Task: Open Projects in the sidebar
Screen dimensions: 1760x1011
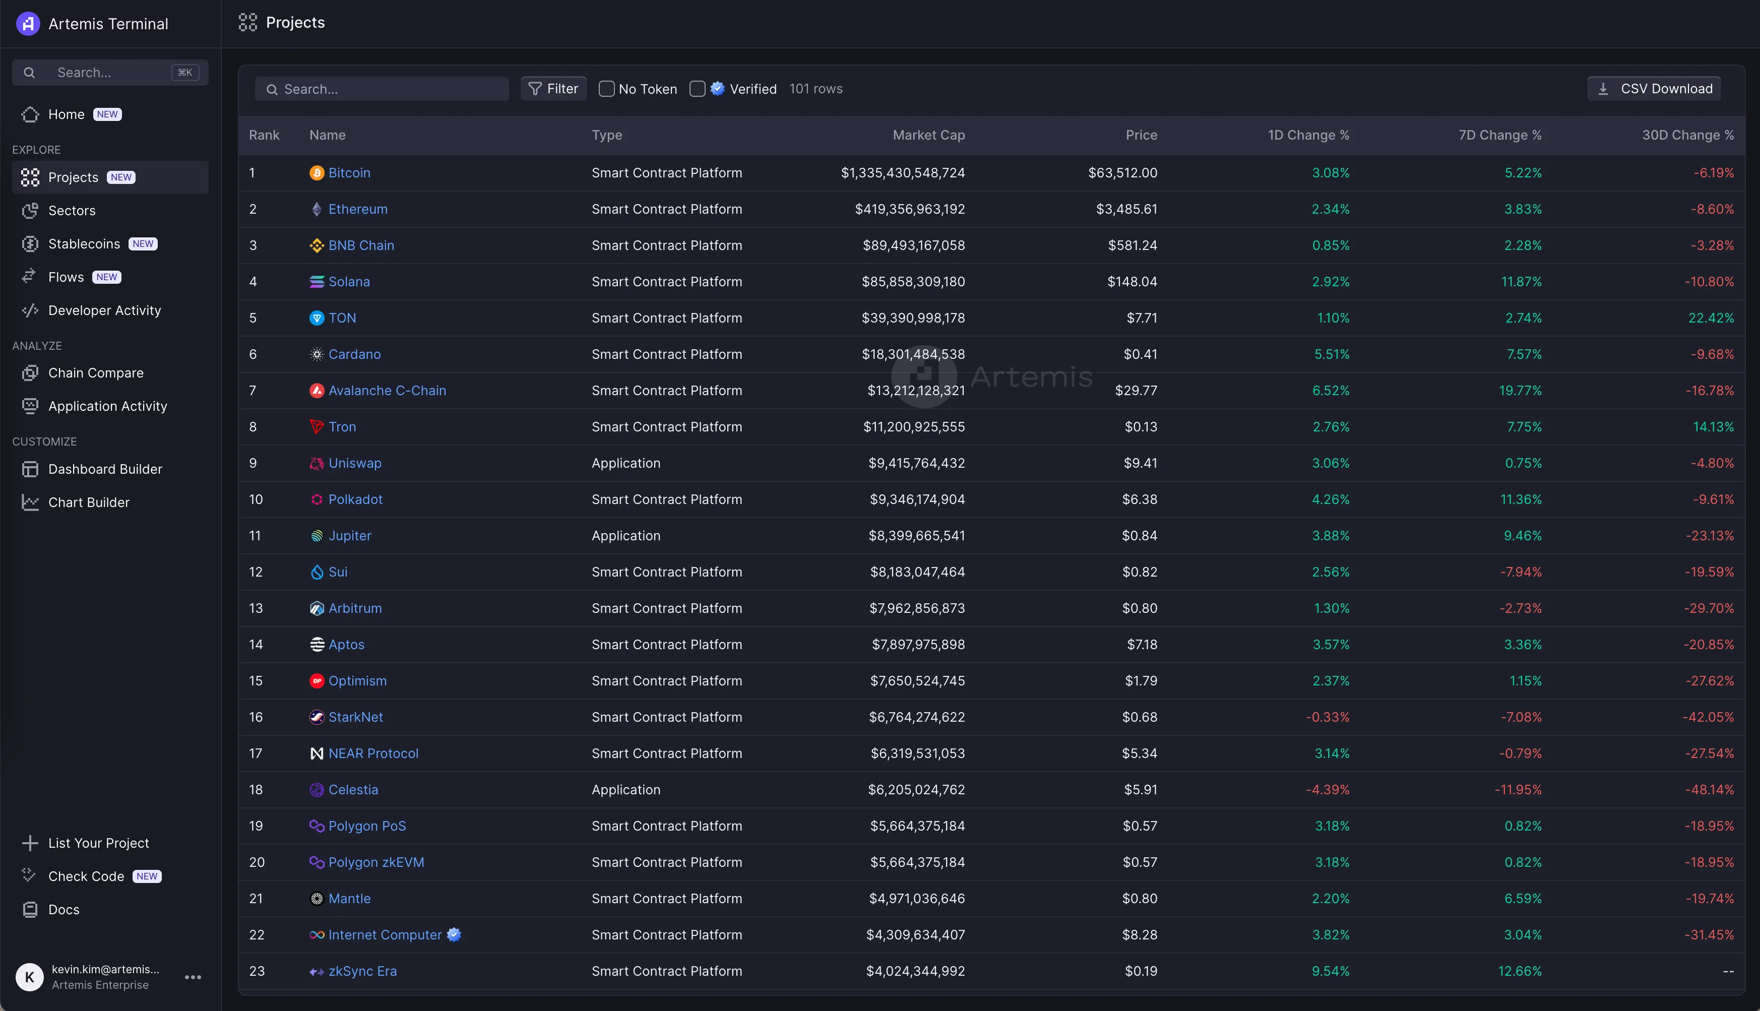Action: [x=110, y=177]
